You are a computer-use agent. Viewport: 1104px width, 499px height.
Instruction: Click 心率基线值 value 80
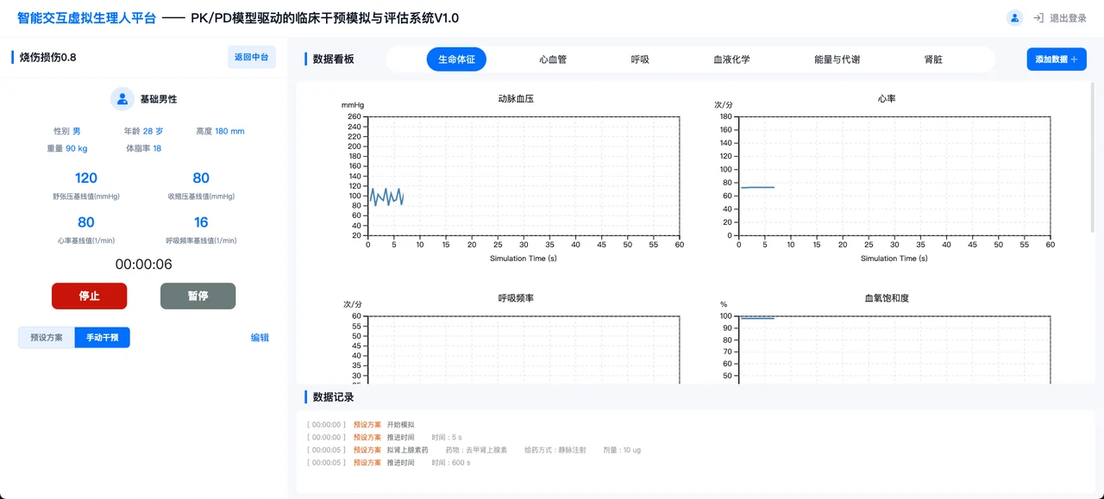pos(86,222)
